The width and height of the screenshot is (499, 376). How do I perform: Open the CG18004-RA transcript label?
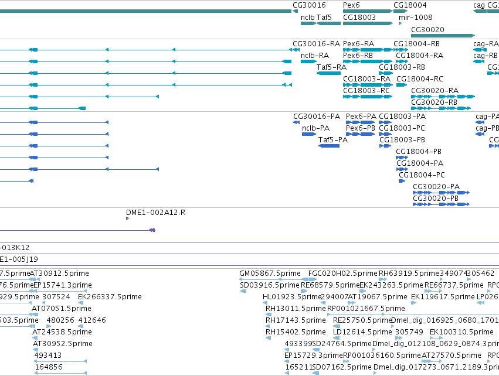pos(419,55)
